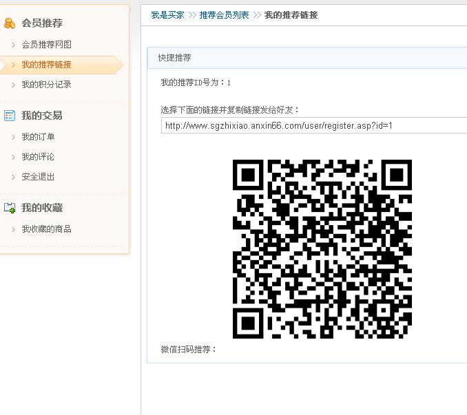Click the WeChat QR code image
Image resolution: width=467 pixels, height=415 pixels.
pyautogui.click(x=322, y=249)
